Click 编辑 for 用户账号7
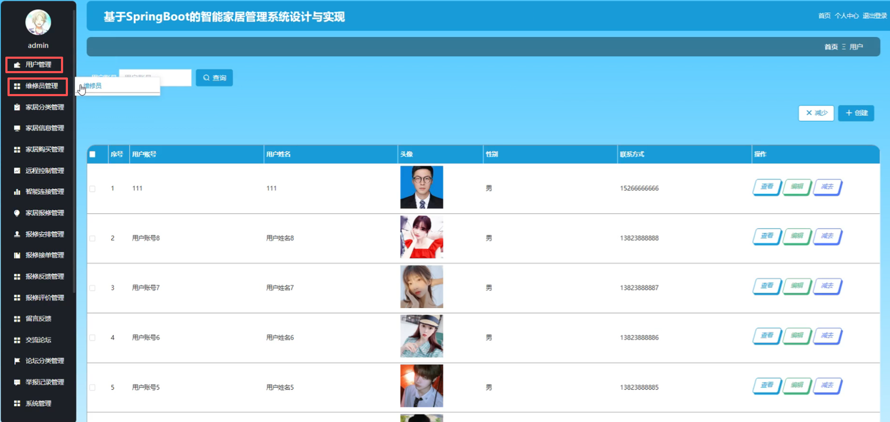The image size is (890, 422). click(x=797, y=286)
